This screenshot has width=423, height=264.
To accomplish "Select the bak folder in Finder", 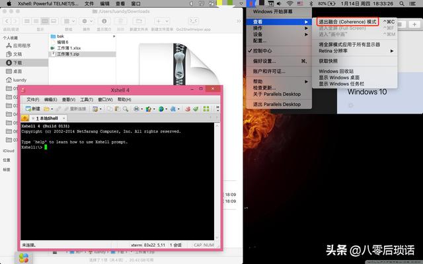I will (x=82, y=36).
